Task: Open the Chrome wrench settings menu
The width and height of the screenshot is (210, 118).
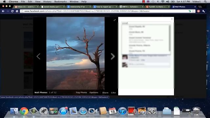Action: (203, 11)
